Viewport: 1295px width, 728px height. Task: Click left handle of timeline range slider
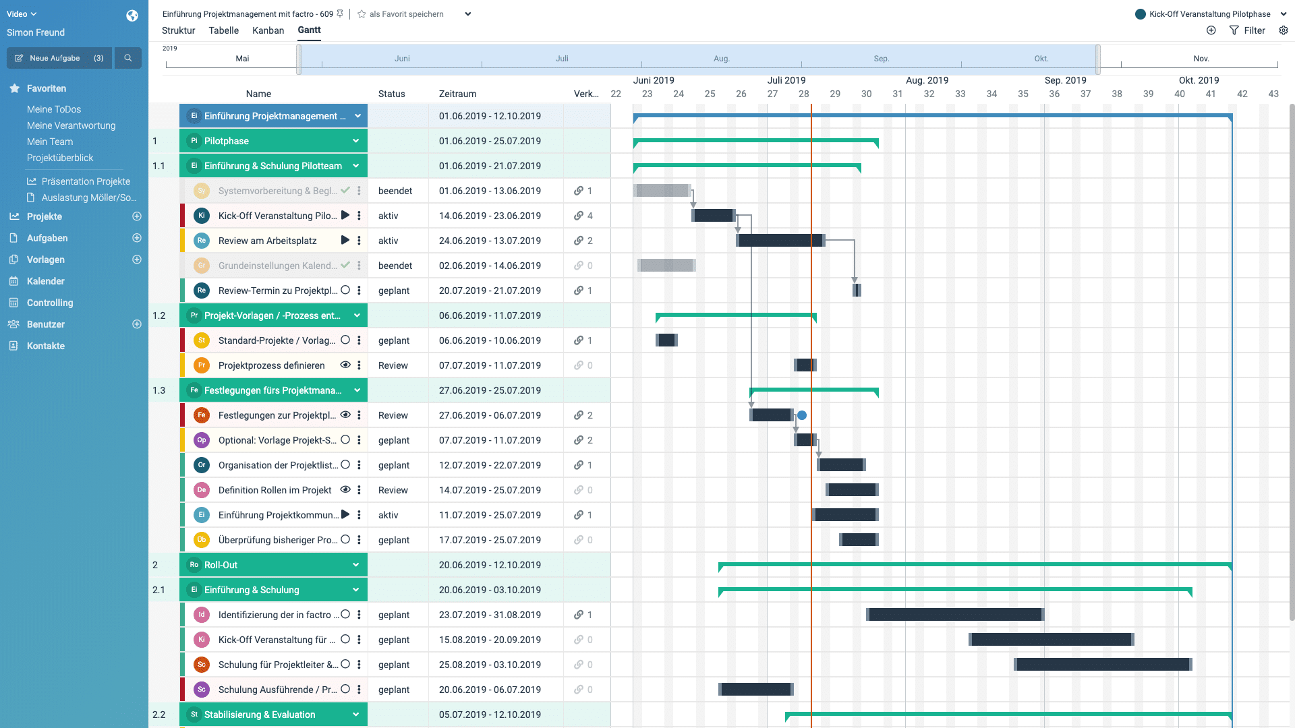299,59
